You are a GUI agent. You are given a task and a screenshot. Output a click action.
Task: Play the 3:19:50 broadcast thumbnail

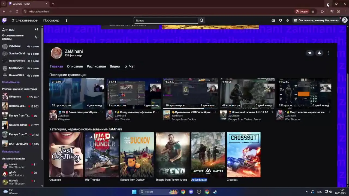tap(77, 93)
